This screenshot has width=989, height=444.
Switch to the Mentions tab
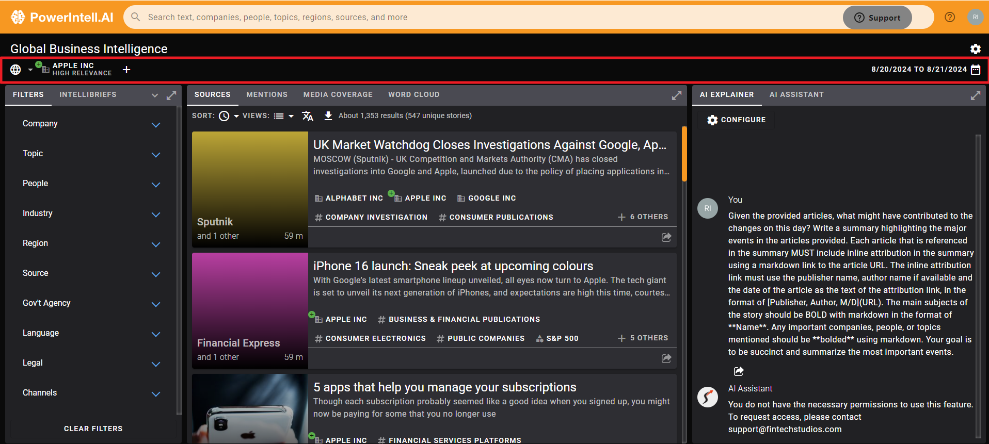[267, 95]
